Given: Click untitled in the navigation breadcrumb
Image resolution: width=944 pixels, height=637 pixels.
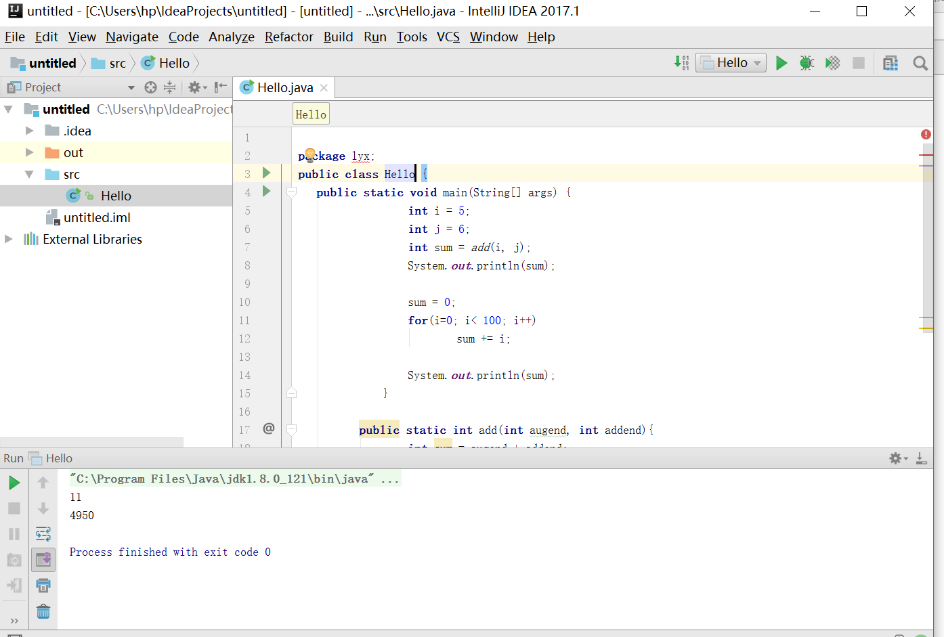Looking at the screenshot, I should tap(44, 63).
